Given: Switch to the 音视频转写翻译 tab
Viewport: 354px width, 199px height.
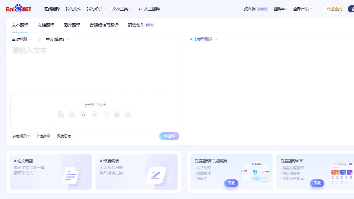Looking at the screenshot, I should pyautogui.click(x=104, y=25).
